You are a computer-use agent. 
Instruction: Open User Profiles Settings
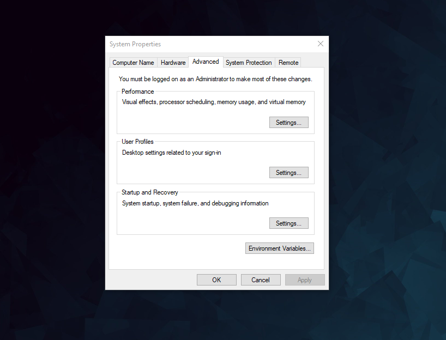pos(288,172)
